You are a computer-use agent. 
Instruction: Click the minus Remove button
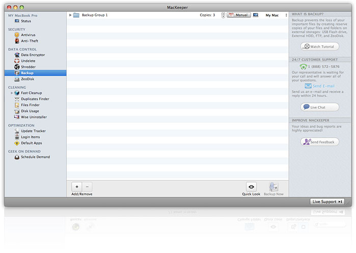pyautogui.click(x=87, y=187)
